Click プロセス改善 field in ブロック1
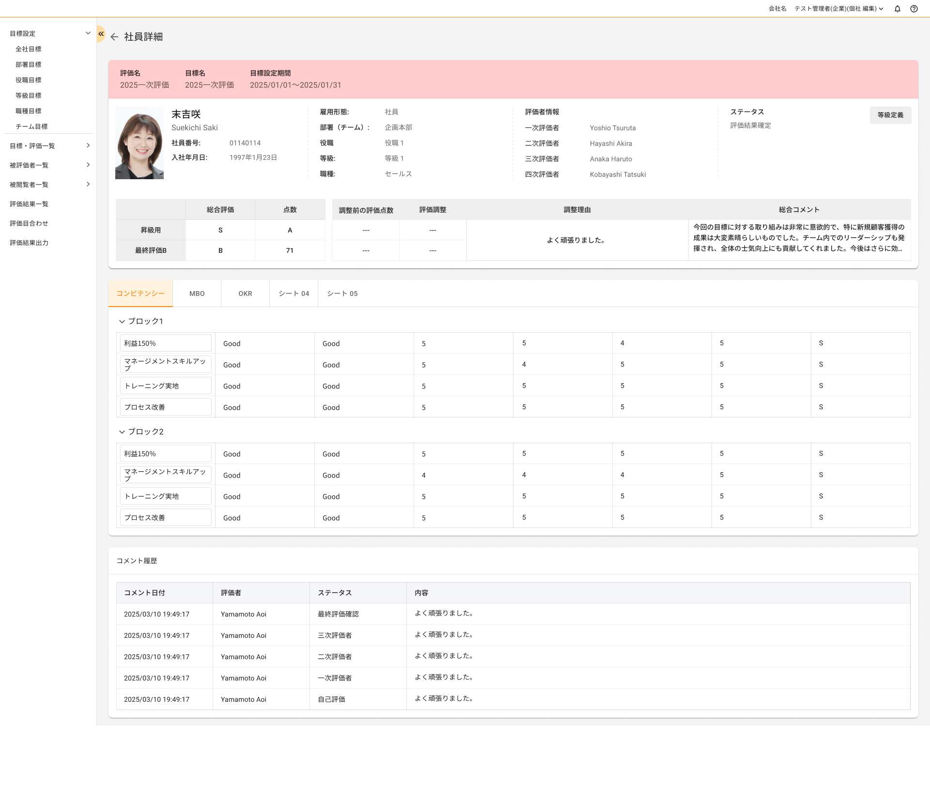The width and height of the screenshot is (930, 803). pyautogui.click(x=166, y=407)
